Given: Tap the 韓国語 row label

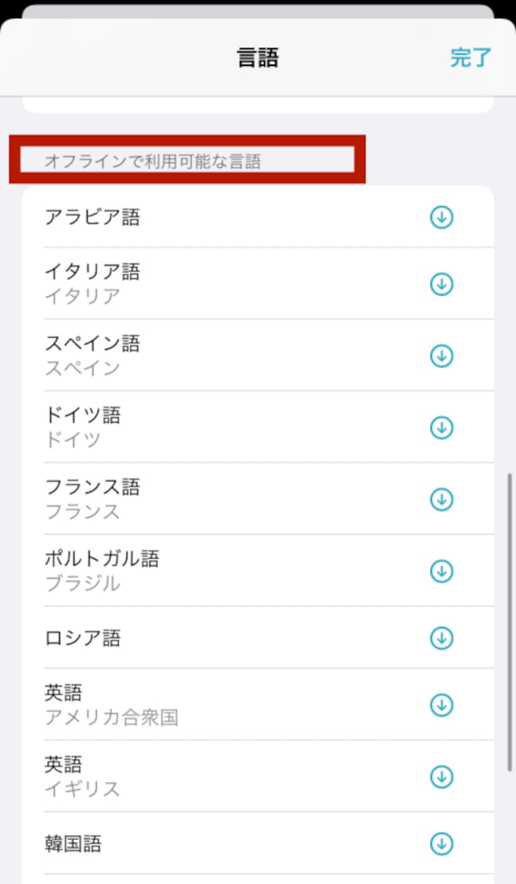Looking at the screenshot, I should [x=73, y=843].
